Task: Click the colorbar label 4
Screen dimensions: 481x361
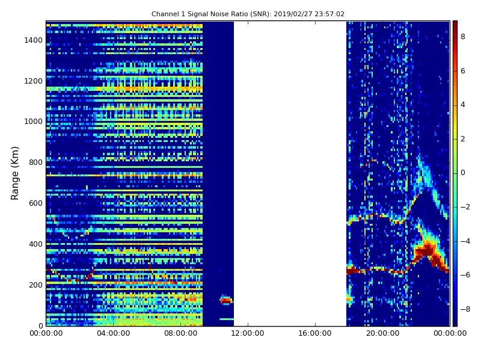Action: coord(463,105)
